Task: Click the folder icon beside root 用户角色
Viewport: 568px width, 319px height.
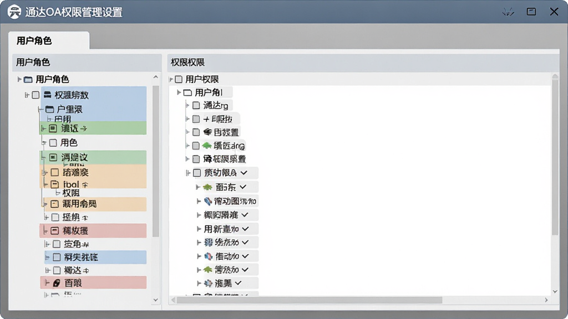Action: point(28,79)
